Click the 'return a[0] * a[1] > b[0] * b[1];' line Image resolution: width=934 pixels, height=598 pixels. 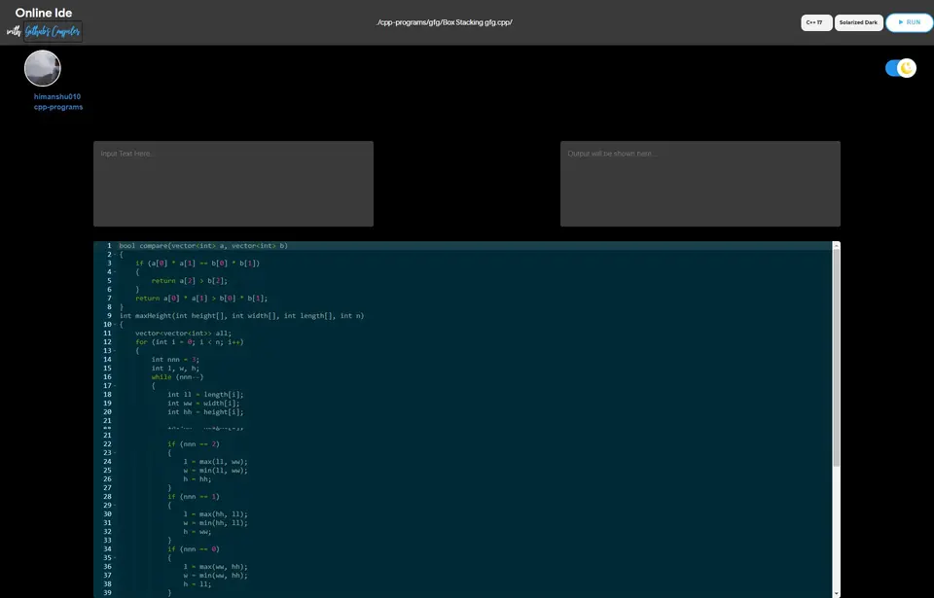coord(201,299)
